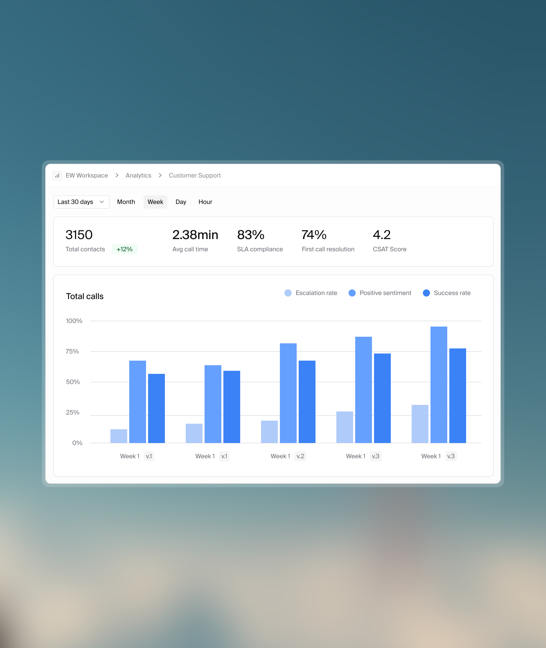Click the first group's positive sentiment bar
546x648 pixels.
[x=137, y=402]
